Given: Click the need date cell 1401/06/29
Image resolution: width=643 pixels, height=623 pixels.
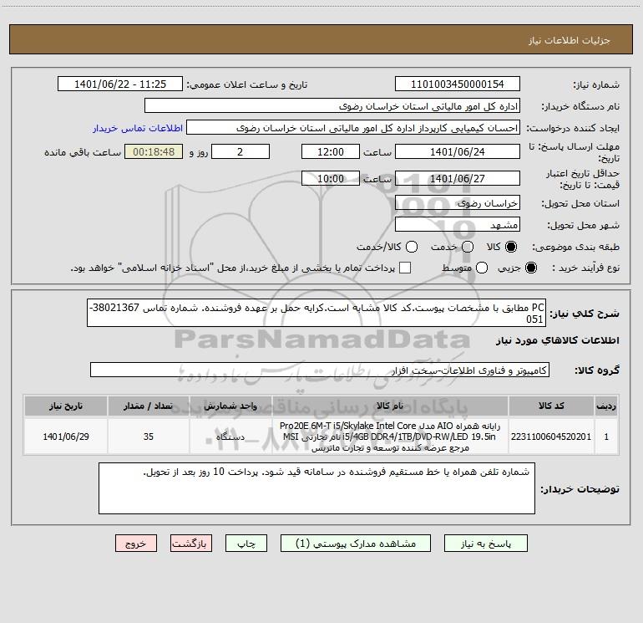Looking at the screenshot, I should pyautogui.click(x=66, y=437).
